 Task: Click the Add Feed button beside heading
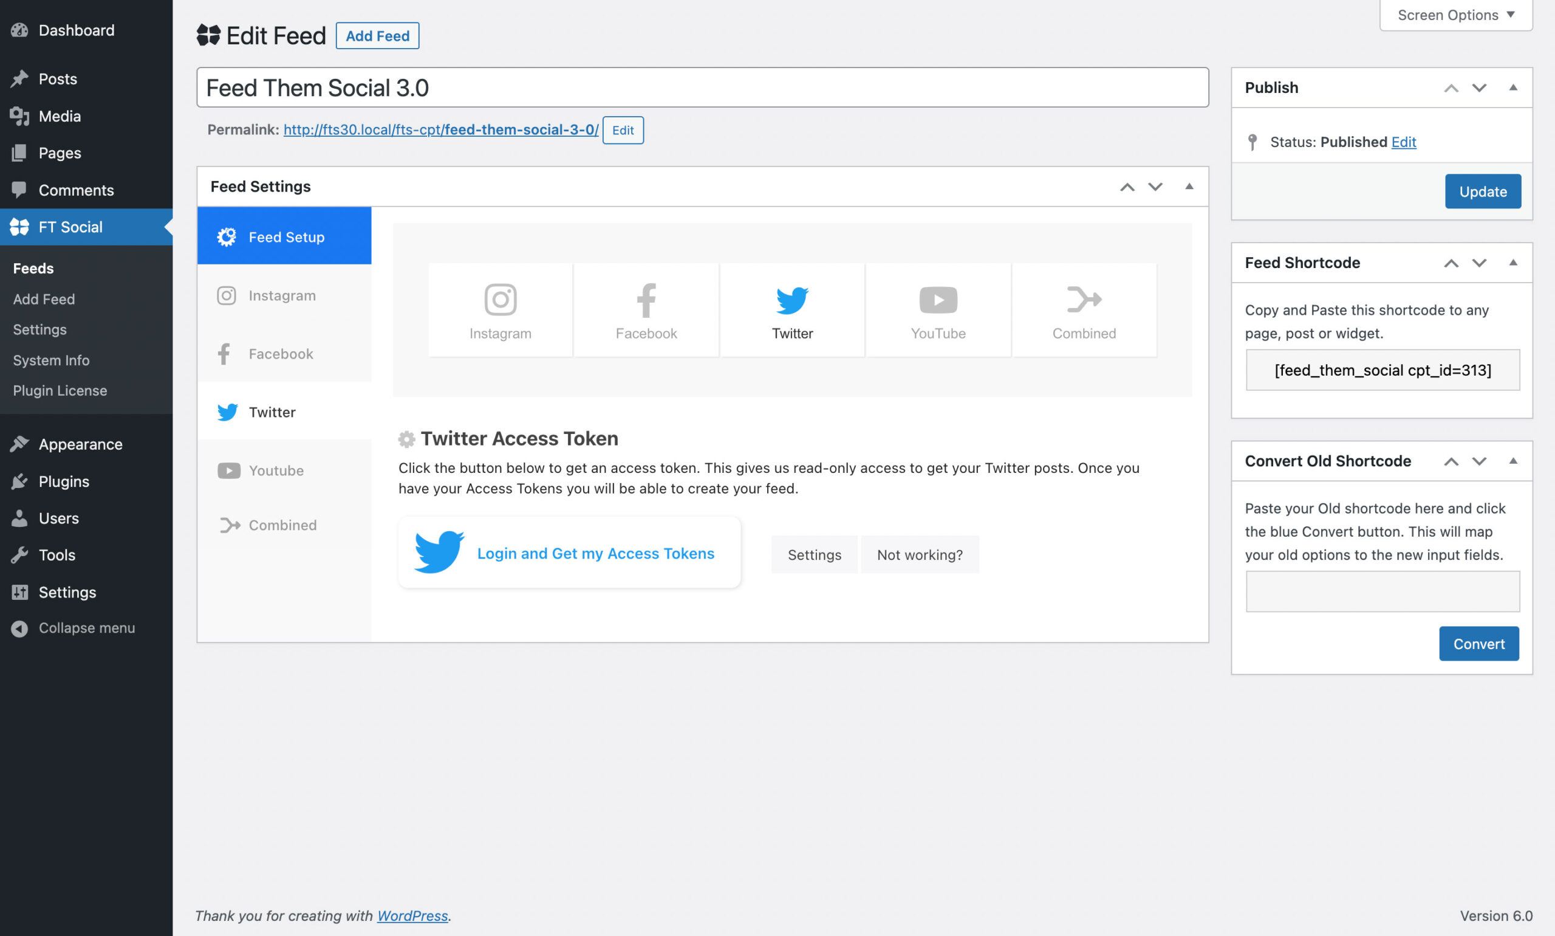[x=377, y=35]
